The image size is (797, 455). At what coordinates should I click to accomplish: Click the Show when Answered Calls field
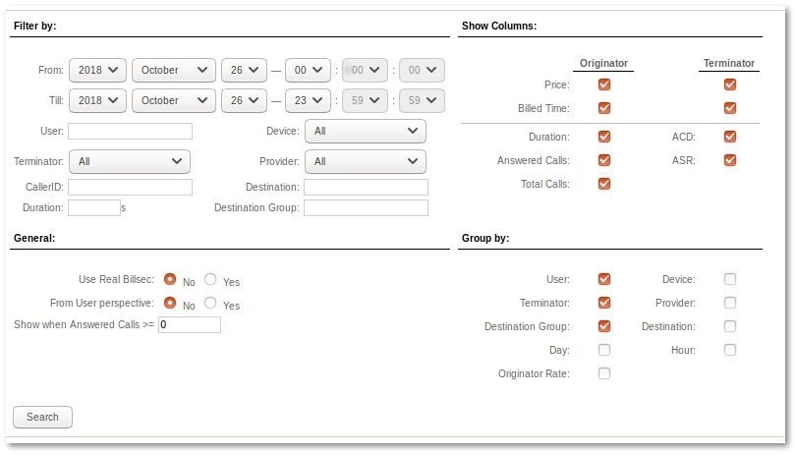189,325
